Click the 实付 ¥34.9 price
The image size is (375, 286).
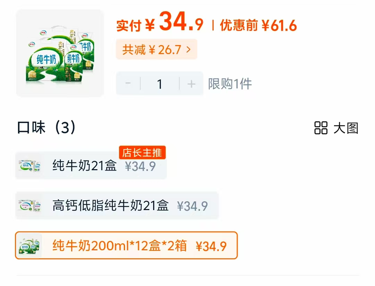click(160, 22)
